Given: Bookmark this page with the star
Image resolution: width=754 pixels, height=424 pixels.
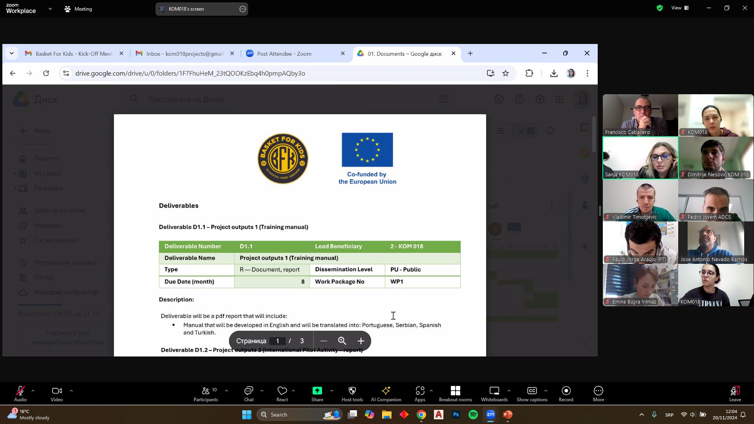Looking at the screenshot, I should pyautogui.click(x=505, y=73).
